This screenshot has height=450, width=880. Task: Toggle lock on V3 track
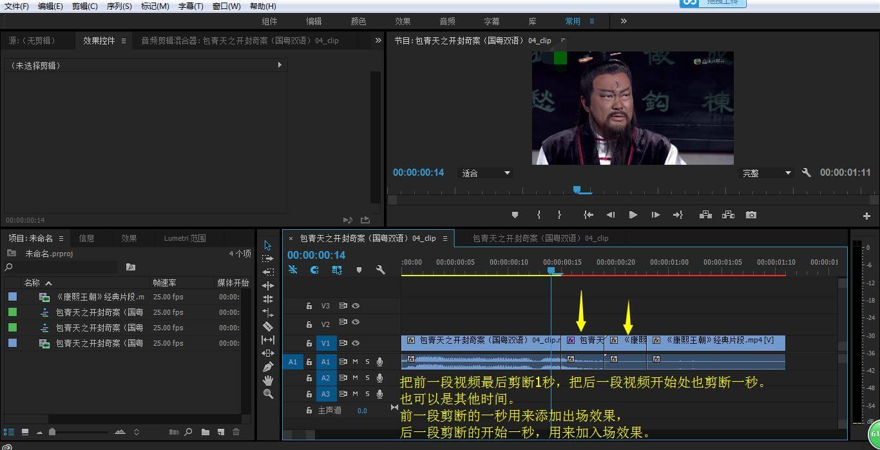click(x=309, y=306)
